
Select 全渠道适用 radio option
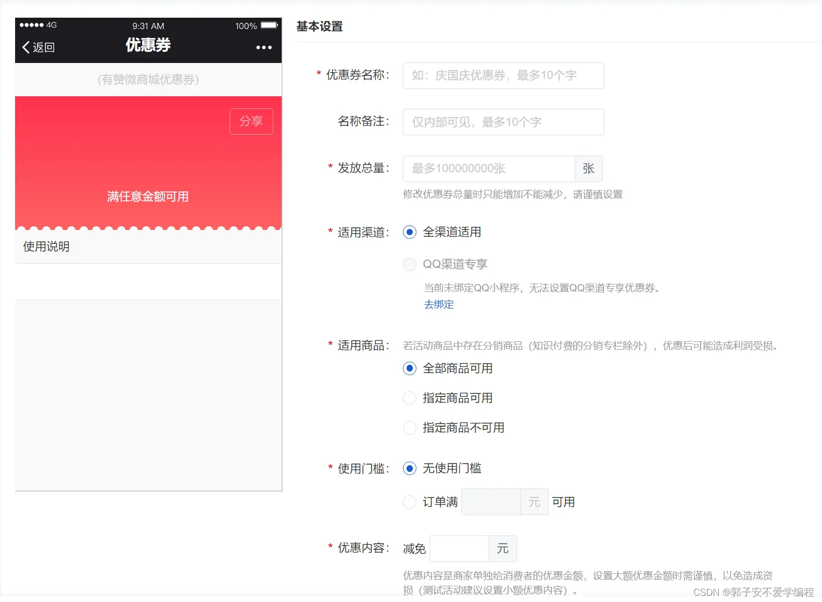[410, 232]
